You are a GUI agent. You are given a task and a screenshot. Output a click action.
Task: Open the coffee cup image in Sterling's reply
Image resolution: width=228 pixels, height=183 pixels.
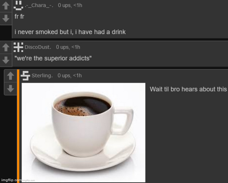(83, 132)
